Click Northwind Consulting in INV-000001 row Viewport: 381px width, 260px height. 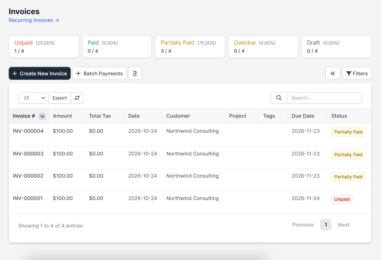point(193,198)
